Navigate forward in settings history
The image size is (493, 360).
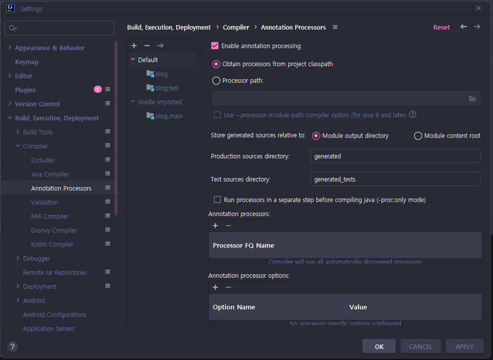pyautogui.click(x=477, y=27)
